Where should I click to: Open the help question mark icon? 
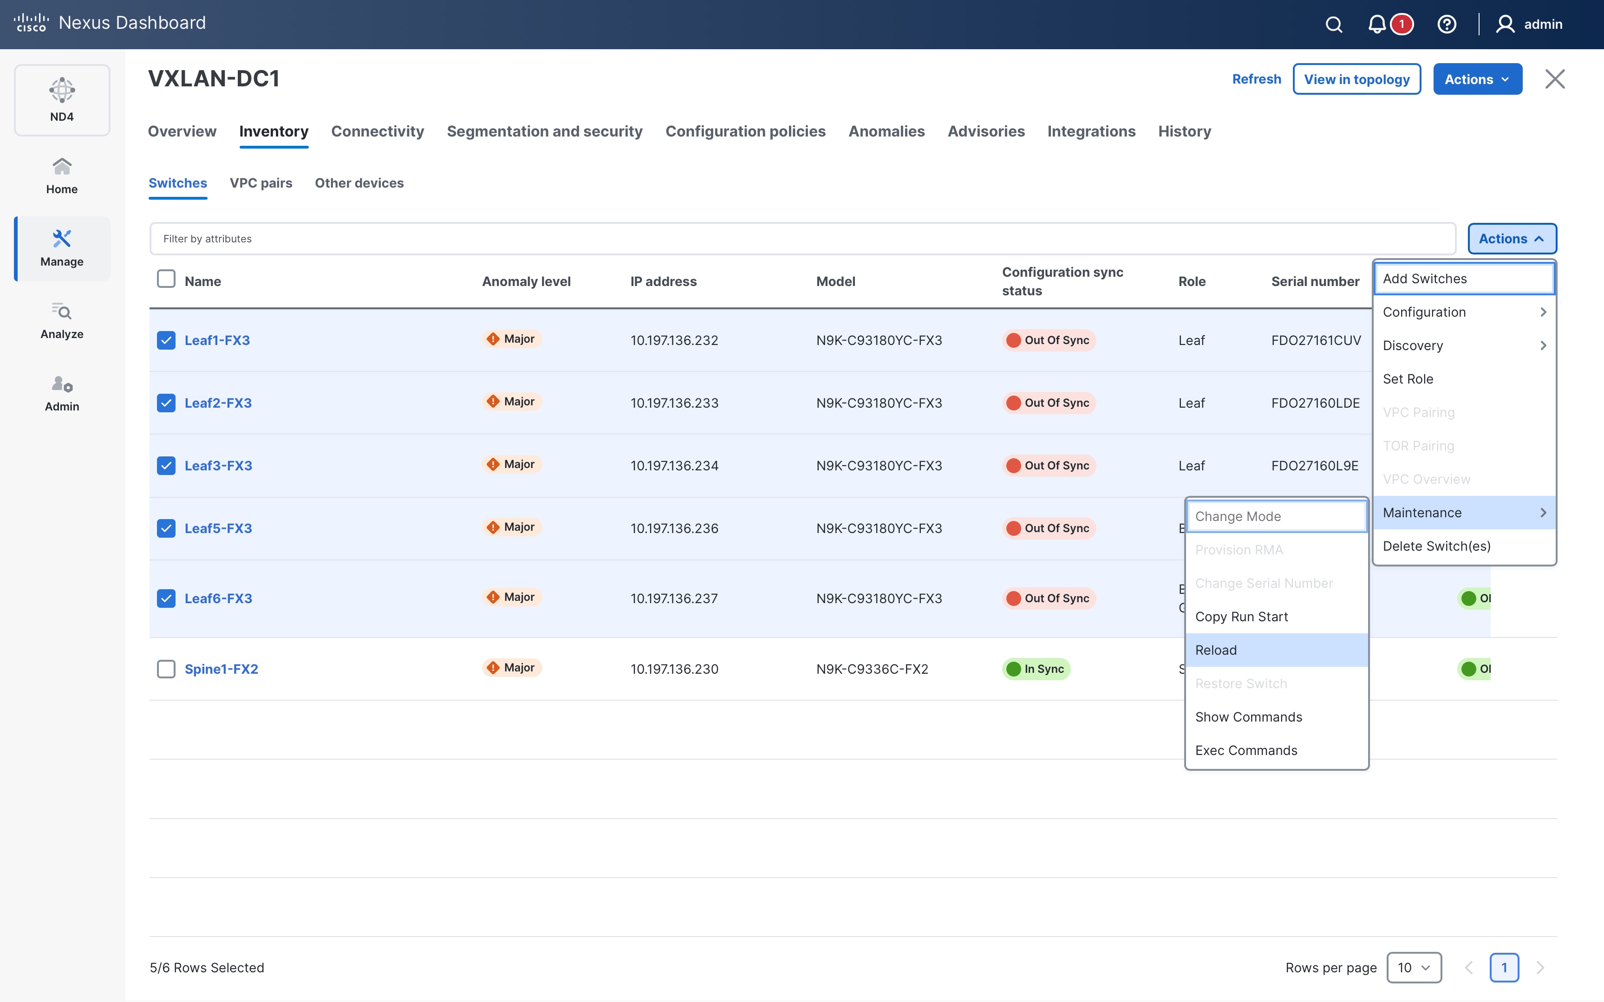(1446, 25)
